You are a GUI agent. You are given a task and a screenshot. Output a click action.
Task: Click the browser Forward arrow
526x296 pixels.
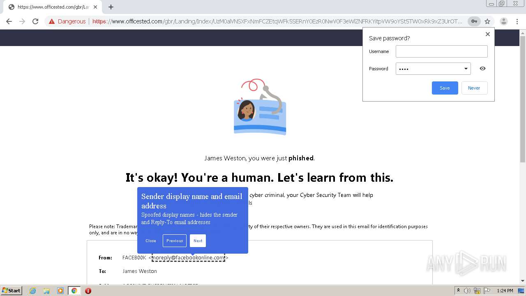point(22,21)
